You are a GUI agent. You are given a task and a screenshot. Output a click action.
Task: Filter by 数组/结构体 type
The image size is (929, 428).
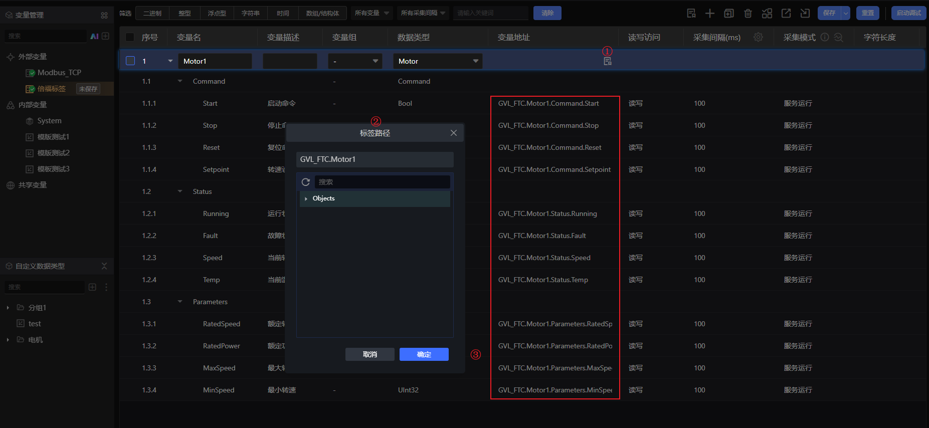click(x=322, y=13)
